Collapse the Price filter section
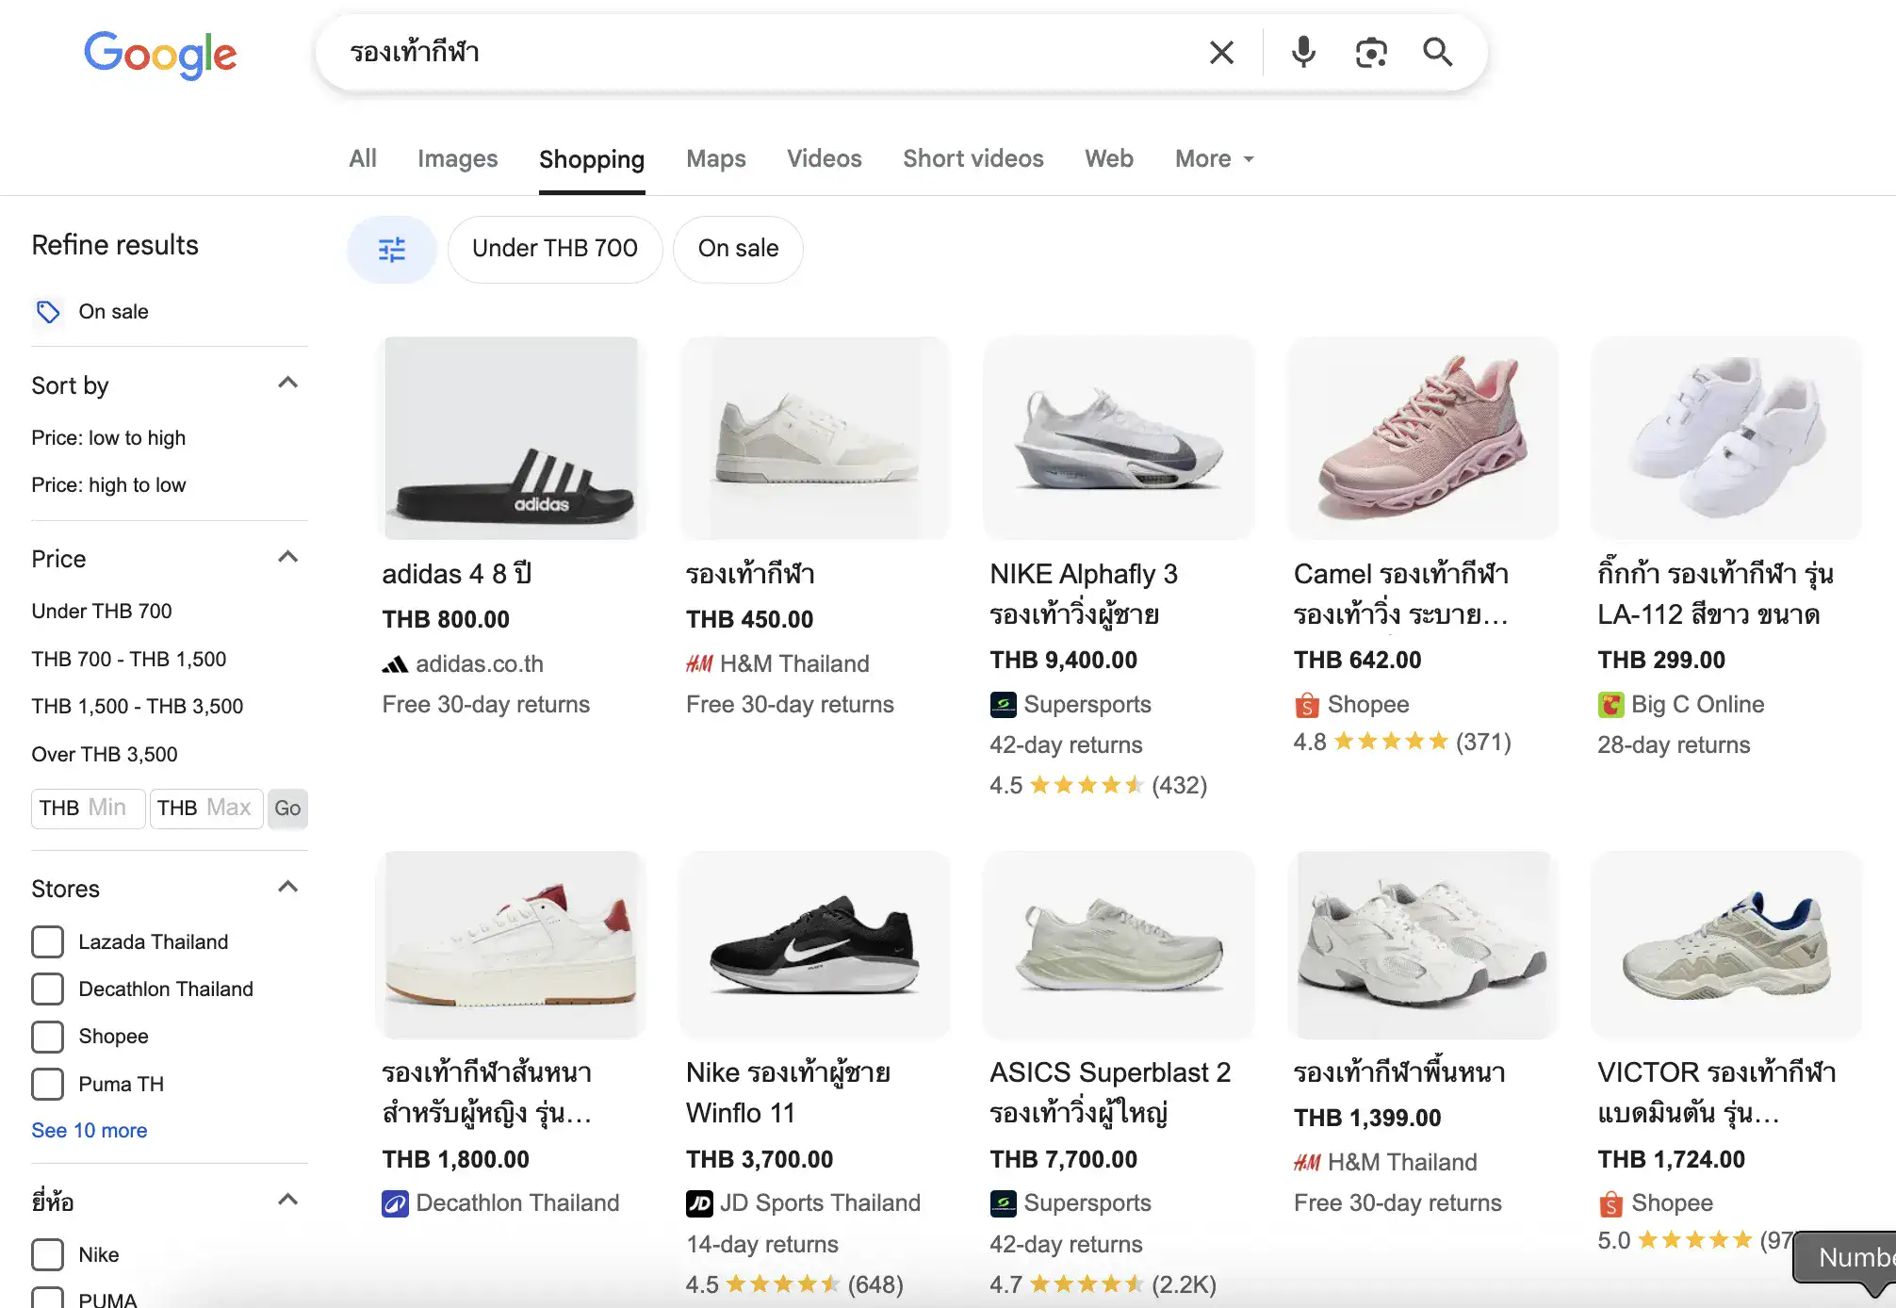 pos(288,557)
